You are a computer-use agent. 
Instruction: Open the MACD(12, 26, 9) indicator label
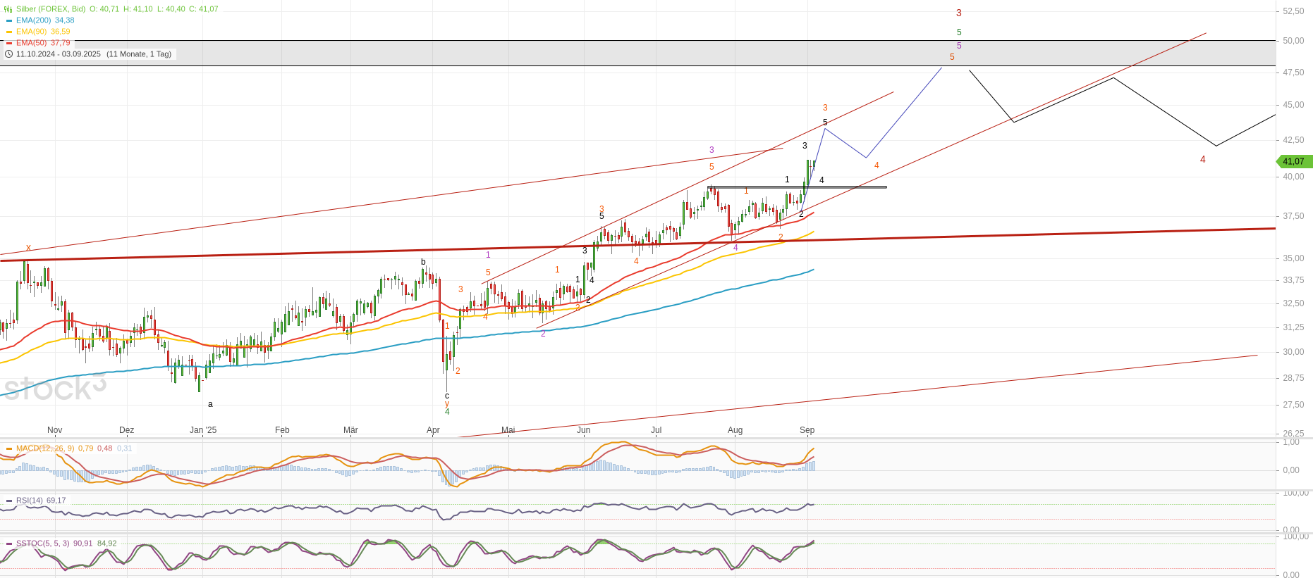pos(45,448)
